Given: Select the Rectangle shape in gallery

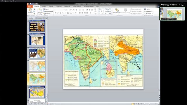Looking at the screenshot, I should [x=106, y=9].
